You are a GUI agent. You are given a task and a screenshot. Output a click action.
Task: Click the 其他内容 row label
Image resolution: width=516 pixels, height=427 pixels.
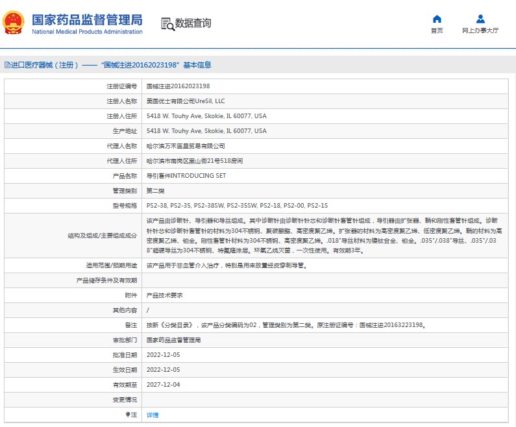click(x=125, y=310)
